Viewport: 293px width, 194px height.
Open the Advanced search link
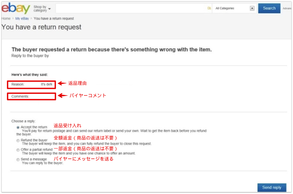(287, 8)
